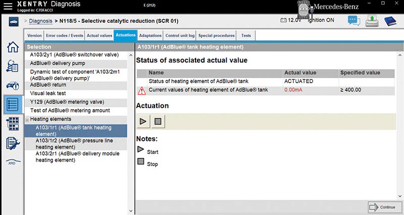Select AdBlue delivery pump entry
Viewport: 404px width, 215px height.
[x=76, y=64]
